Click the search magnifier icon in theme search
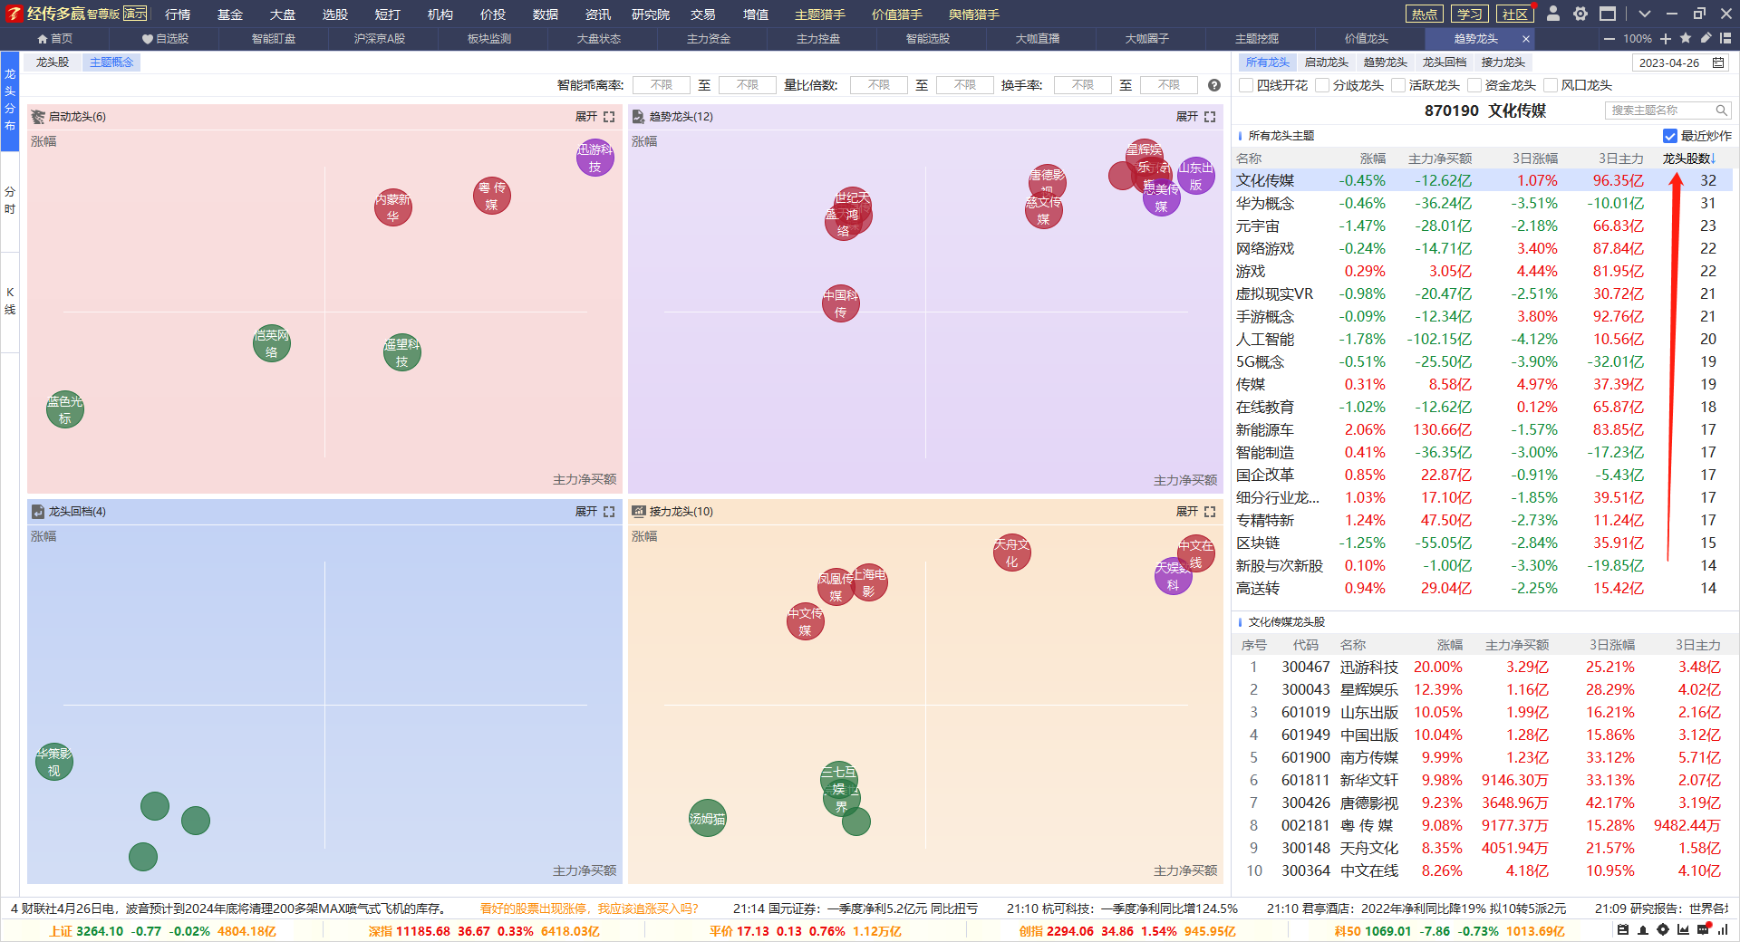1740x942 pixels. point(1721,111)
